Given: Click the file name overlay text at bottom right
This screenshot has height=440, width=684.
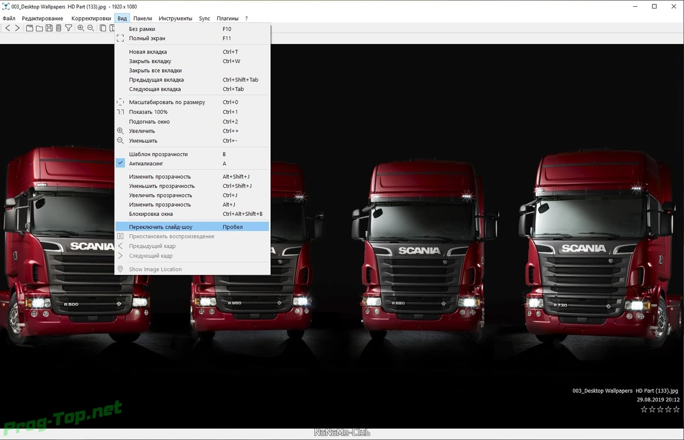Looking at the screenshot, I should point(625,391).
